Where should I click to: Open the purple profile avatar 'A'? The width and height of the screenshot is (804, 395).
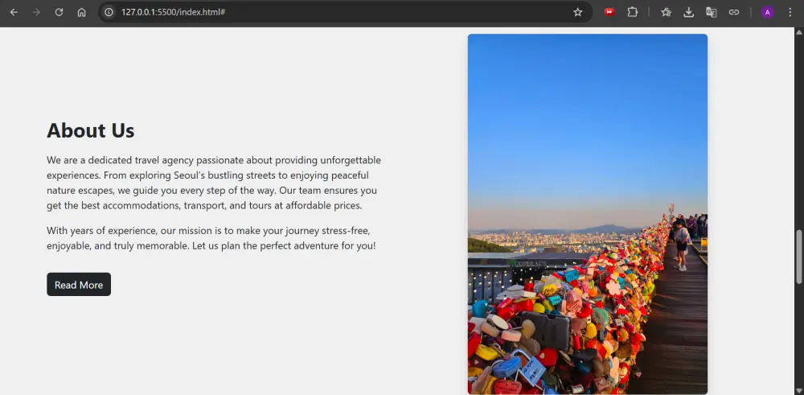click(767, 12)
